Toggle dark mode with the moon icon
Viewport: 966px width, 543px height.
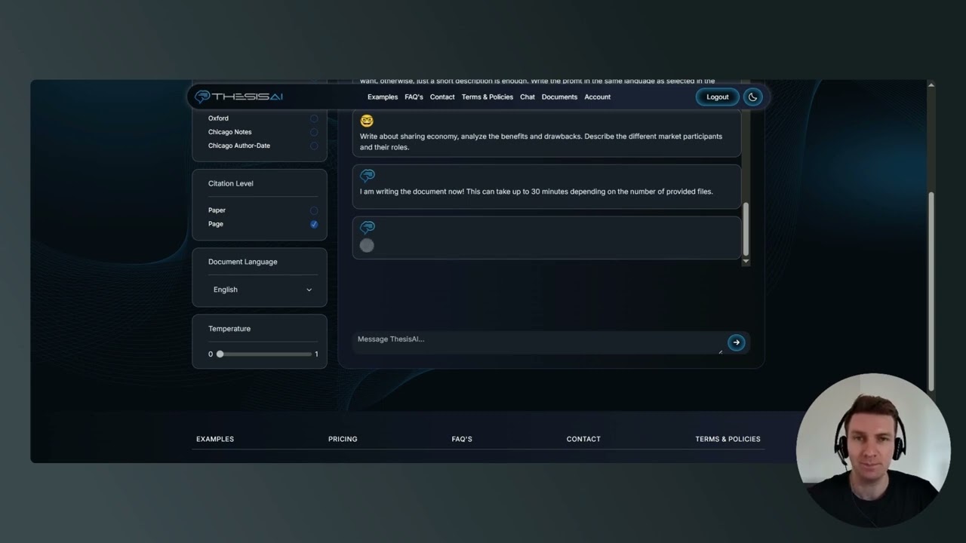click(752, 97)
